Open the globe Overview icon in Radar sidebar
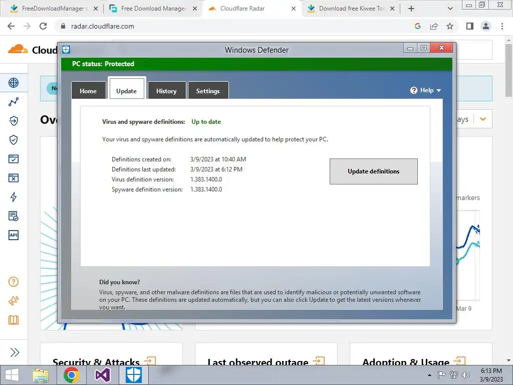Screen dimensions: 513x385 point(14,83)
